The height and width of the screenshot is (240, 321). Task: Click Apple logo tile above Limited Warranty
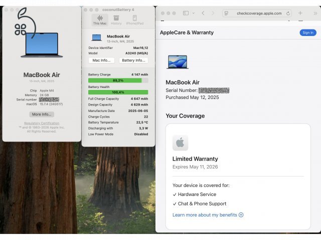coord(180,142)
